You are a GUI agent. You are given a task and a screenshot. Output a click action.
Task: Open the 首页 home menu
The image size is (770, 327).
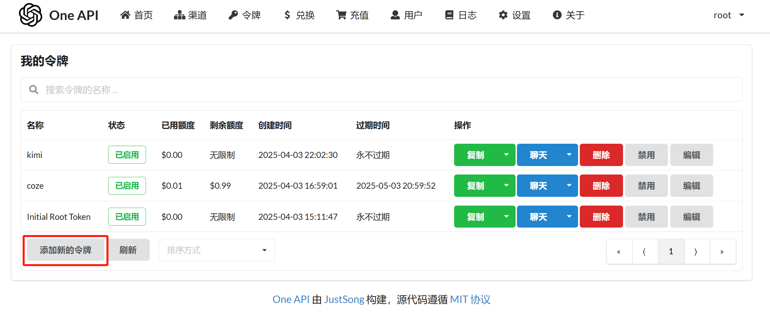click(136, 15)
